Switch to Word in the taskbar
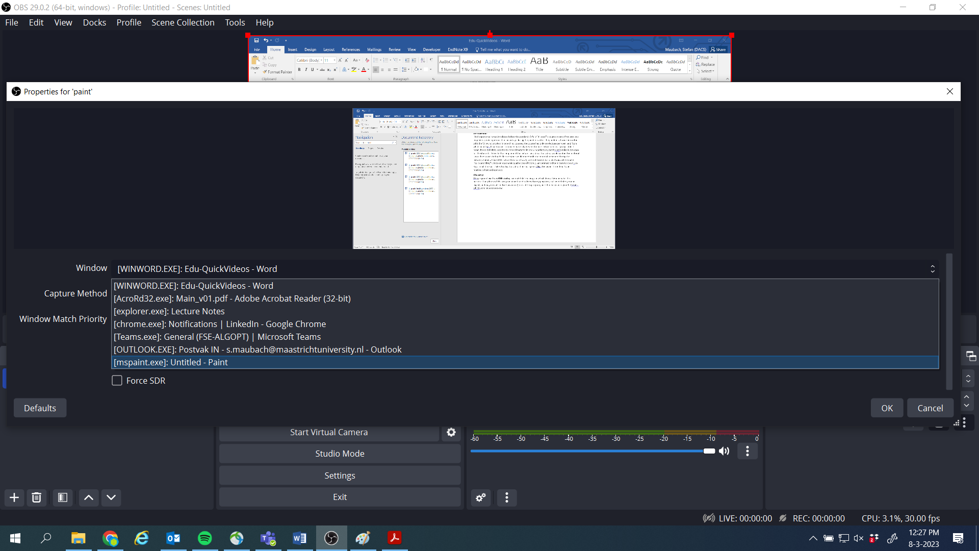979x551 pixels. pyautogui.click(x=300, y=538)
